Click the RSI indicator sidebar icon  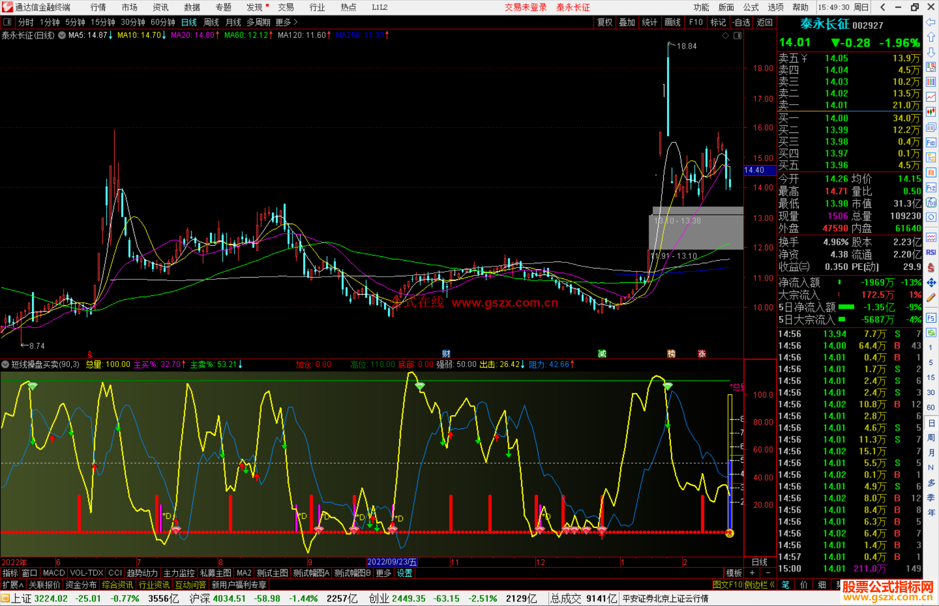pyautogui.click(x=931, y=252)
